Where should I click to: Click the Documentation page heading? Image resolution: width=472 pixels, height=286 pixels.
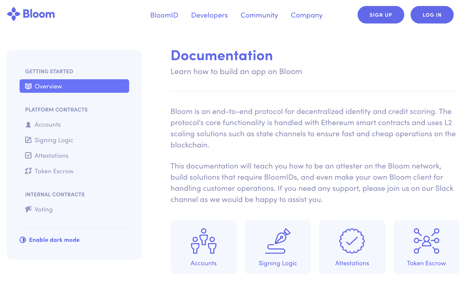click(222, 56)
